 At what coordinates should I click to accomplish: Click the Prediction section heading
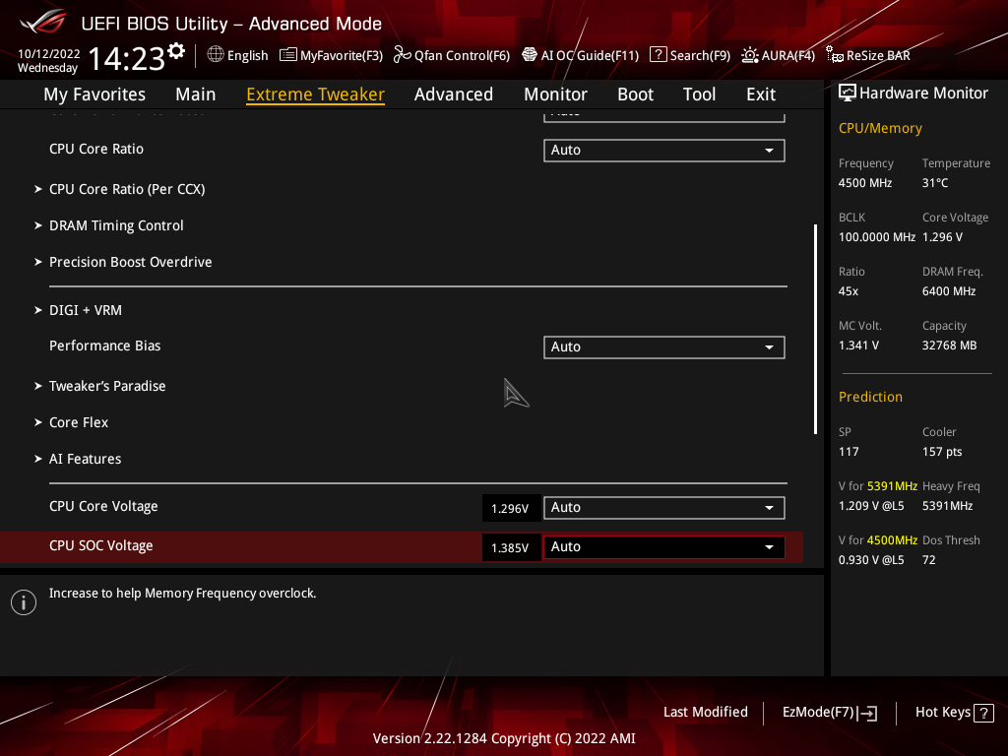pyautogui.click(x=870, y=398)
